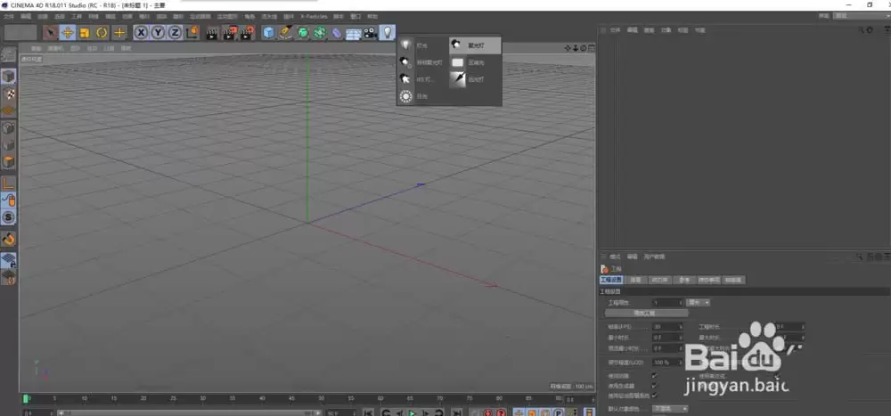Screen dimensions: 891x416
Task: Toggle the X axis lock button
Action: [x=142, y=33]
